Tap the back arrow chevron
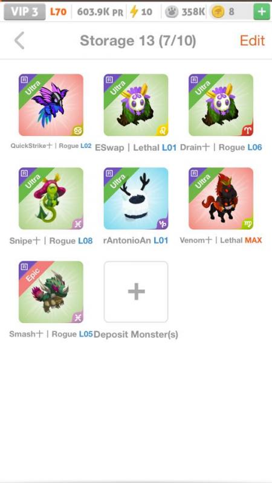The width and height of the screenshot is (272, 483). pos(19,40)
